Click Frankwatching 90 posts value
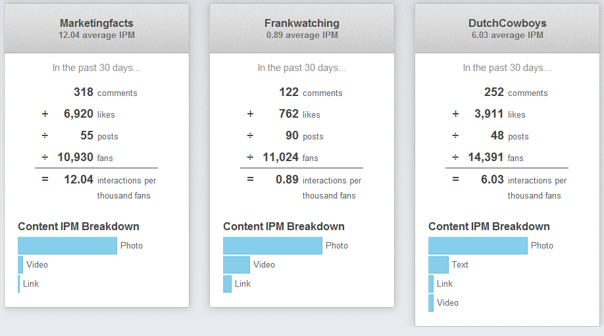This screenshot has height=336, width=604. [291, 135]
